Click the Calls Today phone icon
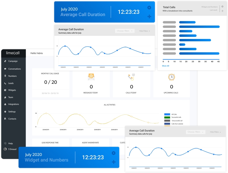 coord(132,77)
